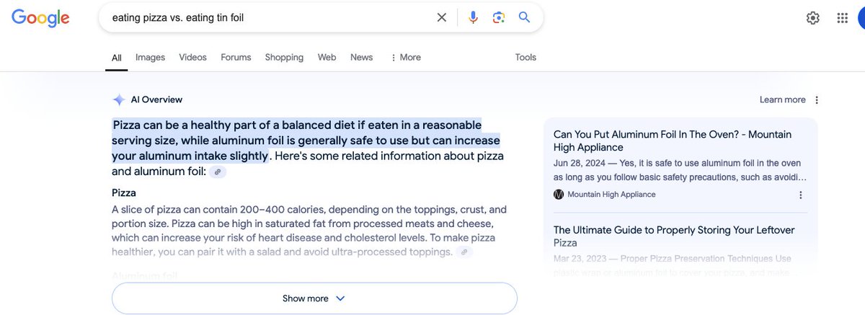Click into the search box text
The image size is (865, 315).
click(179, 17)
